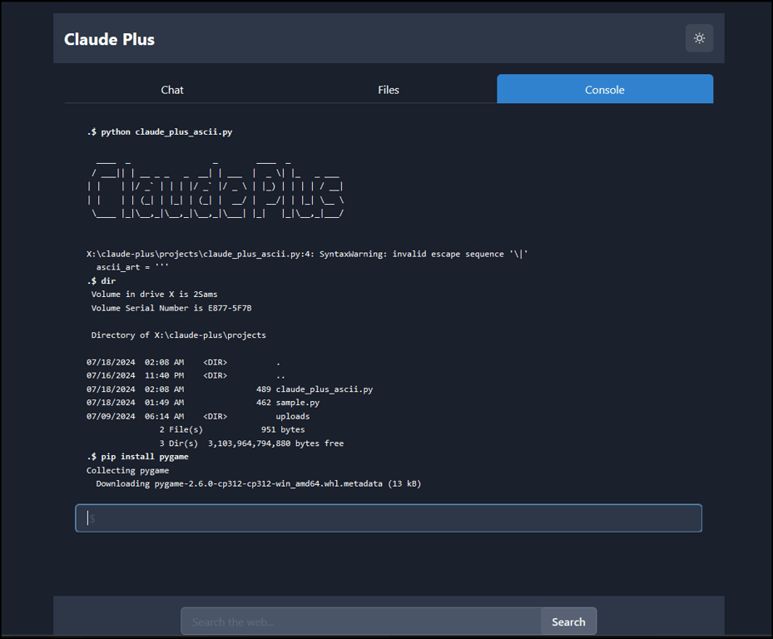Image resolution: width=773 pixels, height=639 pixels.
Task: Click the "ascii_art = '''" output line
Action: tap(132, 267)
